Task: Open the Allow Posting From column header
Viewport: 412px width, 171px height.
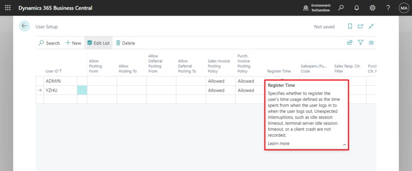Action: 96,66
